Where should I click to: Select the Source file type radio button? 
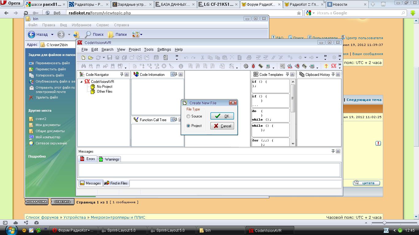tap(188, 116)
